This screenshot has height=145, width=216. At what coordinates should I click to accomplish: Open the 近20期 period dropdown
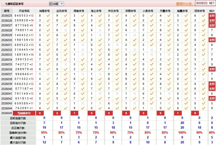(56, 4)
